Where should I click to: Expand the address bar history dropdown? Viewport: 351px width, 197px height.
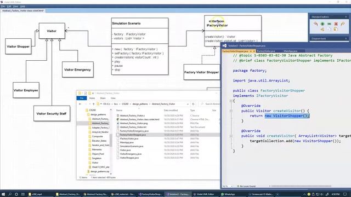[x=188, y=104]
